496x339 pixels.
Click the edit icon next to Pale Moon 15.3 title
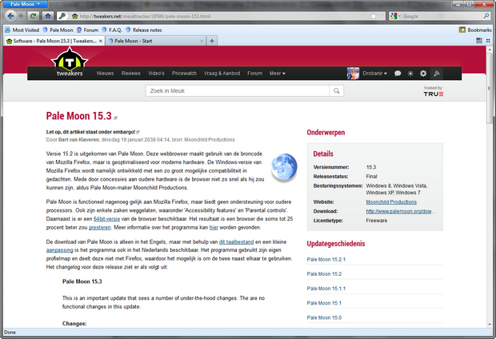tap(115, 118)
